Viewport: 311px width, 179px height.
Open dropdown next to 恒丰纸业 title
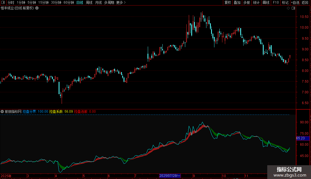37,8
